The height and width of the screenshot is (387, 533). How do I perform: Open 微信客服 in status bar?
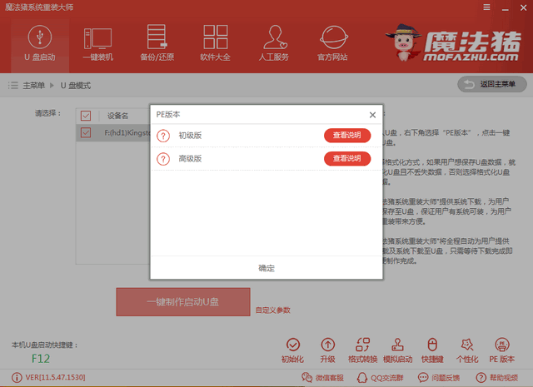click(322, 378)
